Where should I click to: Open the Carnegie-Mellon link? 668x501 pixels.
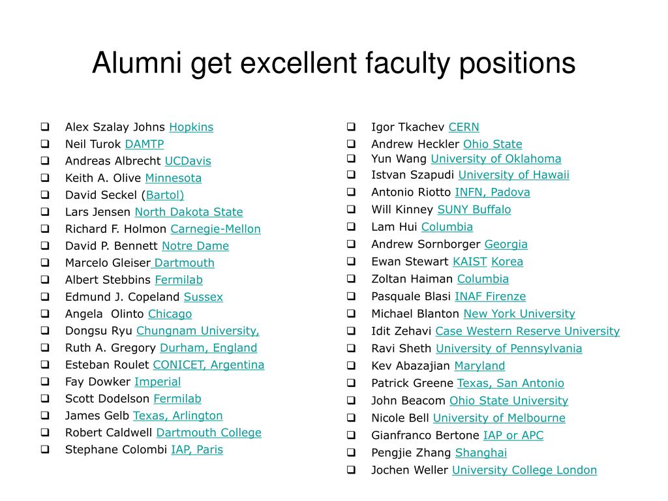[x=215, y=229]
